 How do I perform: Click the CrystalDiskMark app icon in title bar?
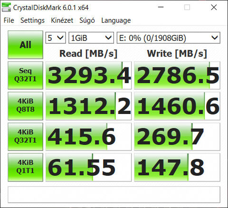[6, 7]
